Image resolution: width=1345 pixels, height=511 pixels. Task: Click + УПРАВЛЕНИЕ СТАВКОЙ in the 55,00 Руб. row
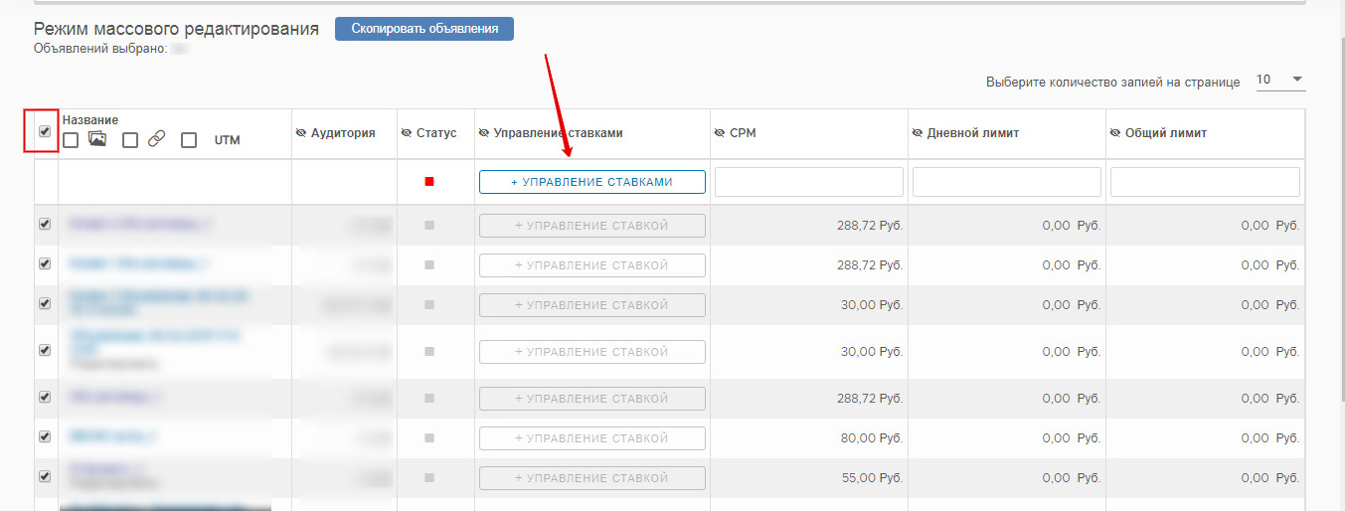(592, 478)
